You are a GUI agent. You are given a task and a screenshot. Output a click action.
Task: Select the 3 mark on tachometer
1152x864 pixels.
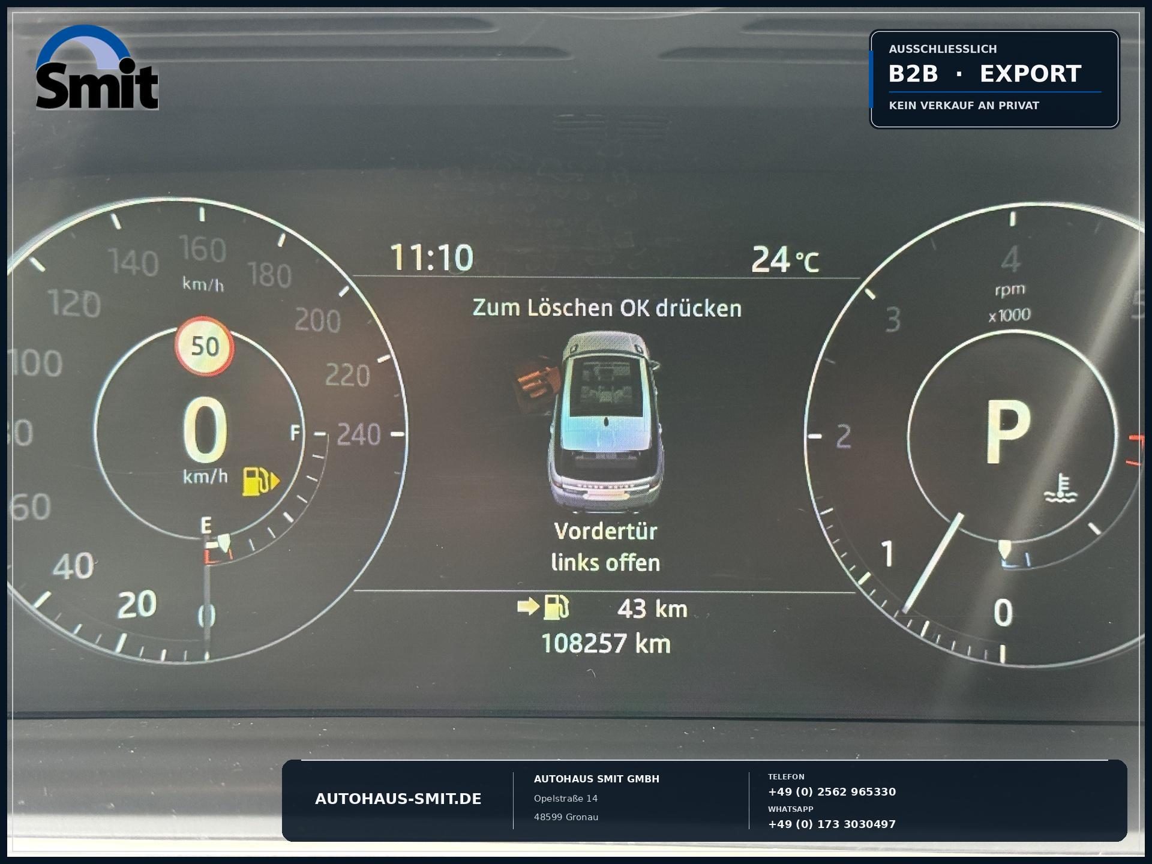click(x=893, y=320)
